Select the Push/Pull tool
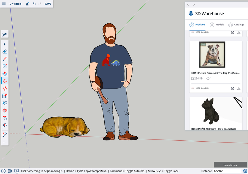Viewport: 248px width, 174px height. (x=5, y=73)
